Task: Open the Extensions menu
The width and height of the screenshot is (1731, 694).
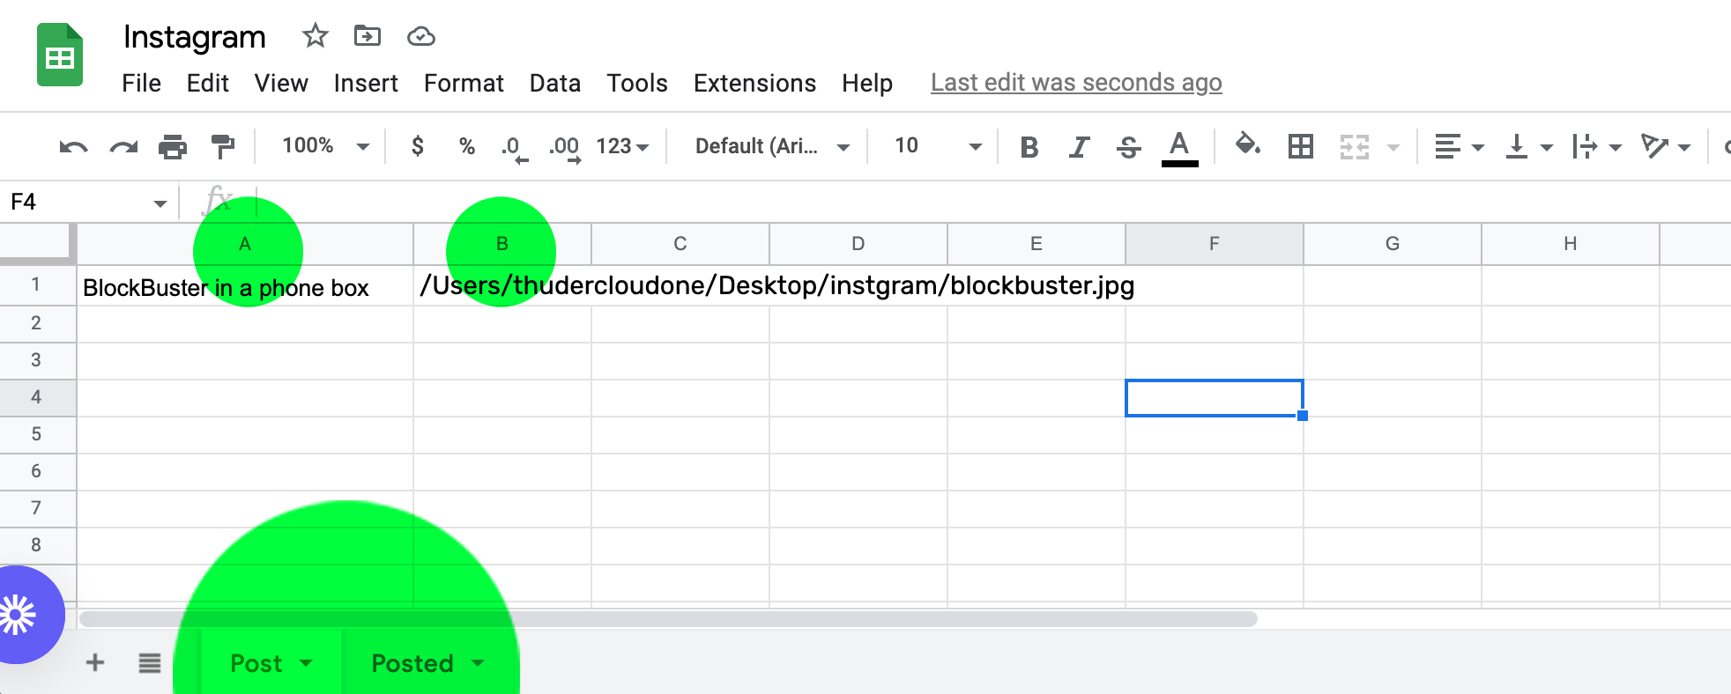Action: click(x=754, y=83)
